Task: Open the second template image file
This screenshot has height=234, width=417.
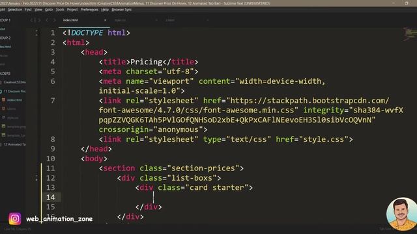Action: click(16, 135)
